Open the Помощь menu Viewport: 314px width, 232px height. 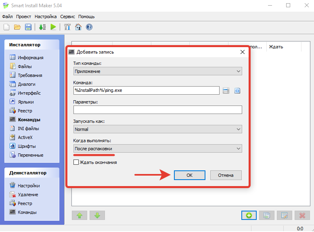(x=86, y=17)
